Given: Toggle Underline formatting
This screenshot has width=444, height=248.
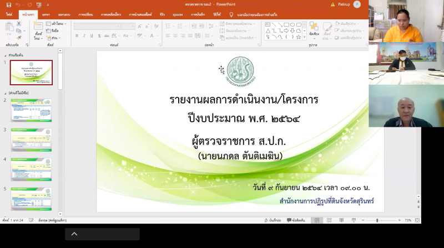Looking at the screenshot, I should pyautogui.click(x=92, y=36).
